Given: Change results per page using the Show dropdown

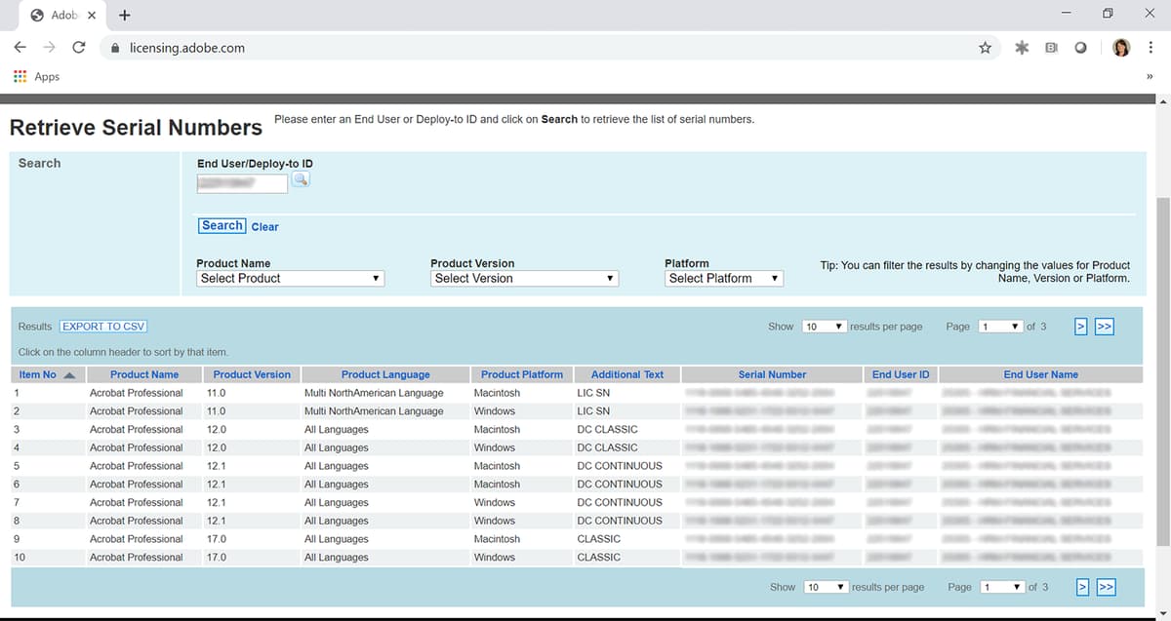Looking at the screenshot, I should tap(826, 326).
